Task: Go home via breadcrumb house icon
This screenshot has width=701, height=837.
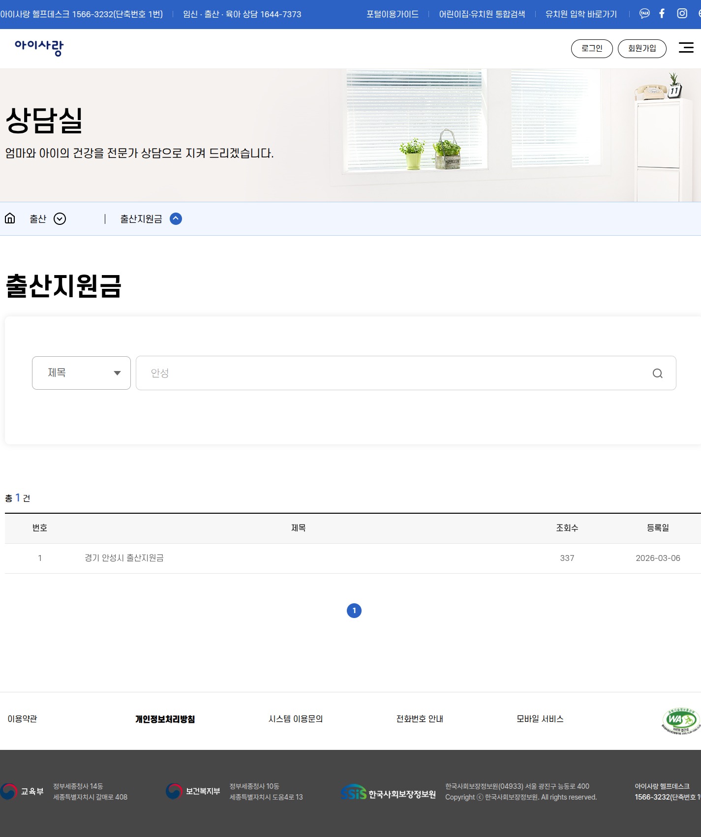Action: click(10, 218)
